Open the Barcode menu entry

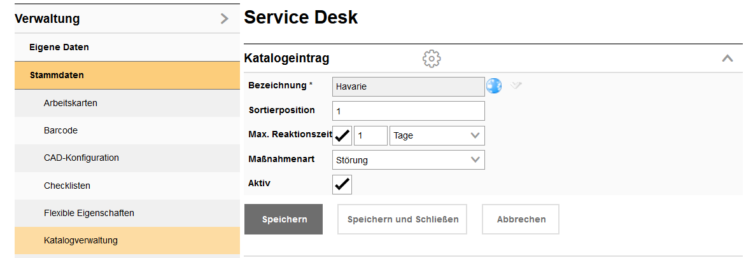click(60, 130)
